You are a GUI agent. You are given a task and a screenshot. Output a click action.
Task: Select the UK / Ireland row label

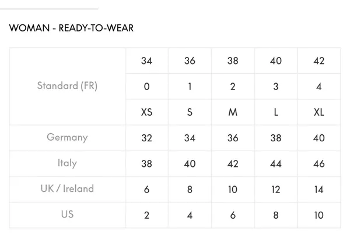point(67,189)
